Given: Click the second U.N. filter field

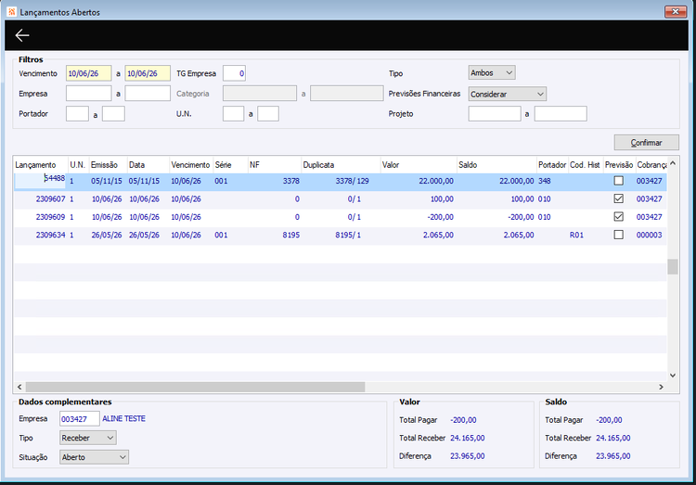Looking at the screenshot, I should pos(268,113).
